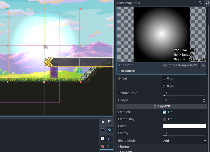Click the lock icon at the light's center
Viewport: 210px width, 152px height.
click(45, 47)
